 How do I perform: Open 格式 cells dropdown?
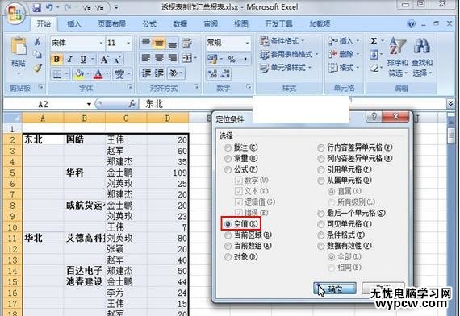coord(344,68)
